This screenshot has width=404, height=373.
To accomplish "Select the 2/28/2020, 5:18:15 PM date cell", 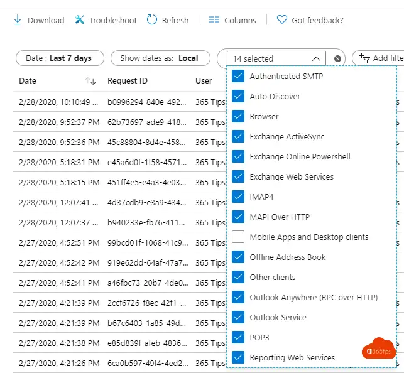I will click(x=59, y=183).
